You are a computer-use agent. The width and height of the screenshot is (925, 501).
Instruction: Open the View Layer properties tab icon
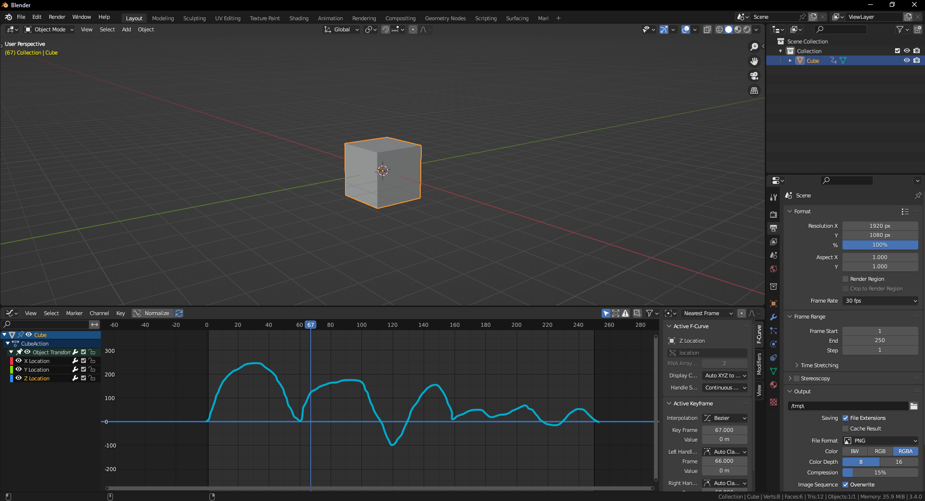click(x=773, y=241)
